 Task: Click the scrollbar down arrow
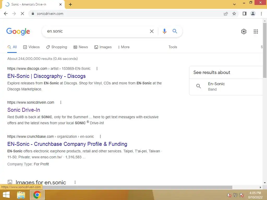[x=265, y=183]
